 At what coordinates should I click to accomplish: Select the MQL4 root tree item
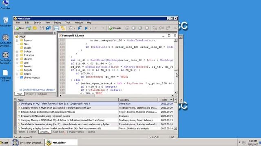(x=22, y=36)
